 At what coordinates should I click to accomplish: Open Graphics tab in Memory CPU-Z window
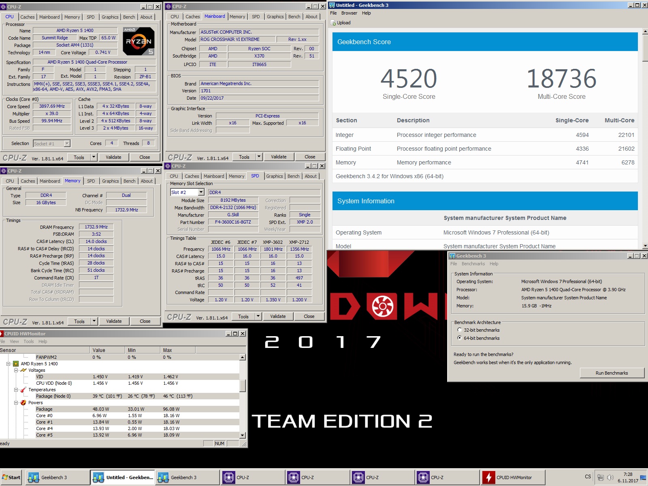(x=111, y=181)
